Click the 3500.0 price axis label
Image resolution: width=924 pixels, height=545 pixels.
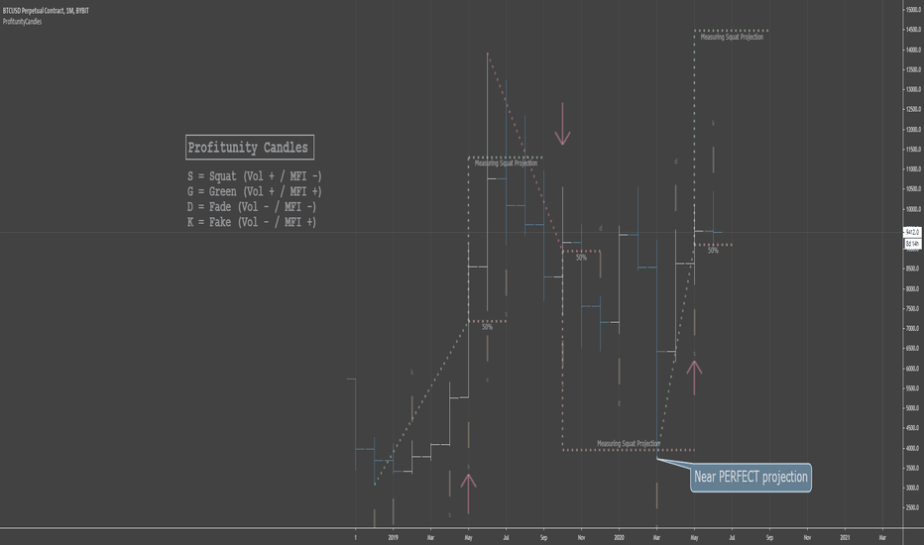(913, 468)
